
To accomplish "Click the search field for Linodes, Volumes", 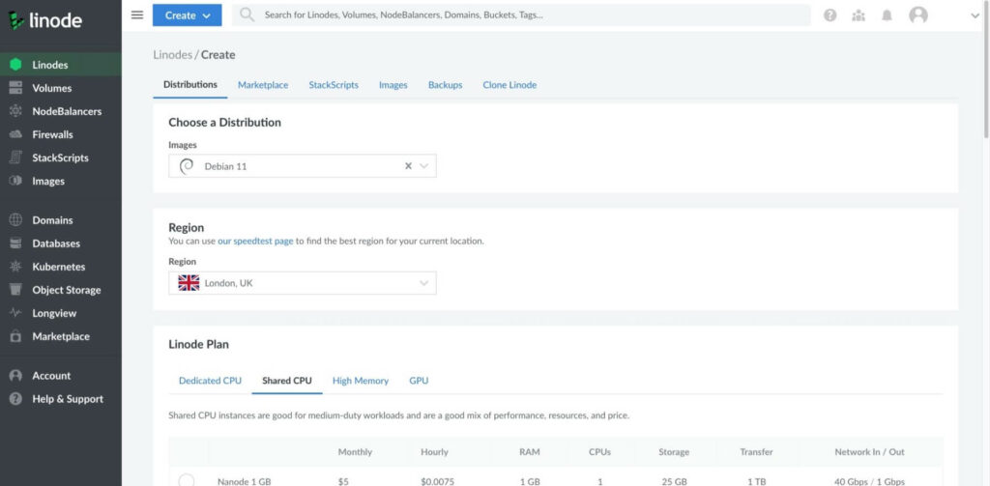I will (521, 15).
